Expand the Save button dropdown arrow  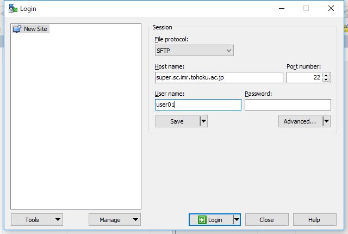tap(204, 121)
